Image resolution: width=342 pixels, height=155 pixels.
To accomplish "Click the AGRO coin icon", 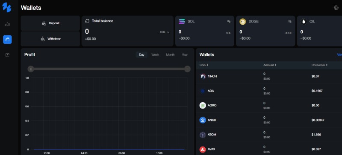I will pyautogui.click(x=203, y=106).
